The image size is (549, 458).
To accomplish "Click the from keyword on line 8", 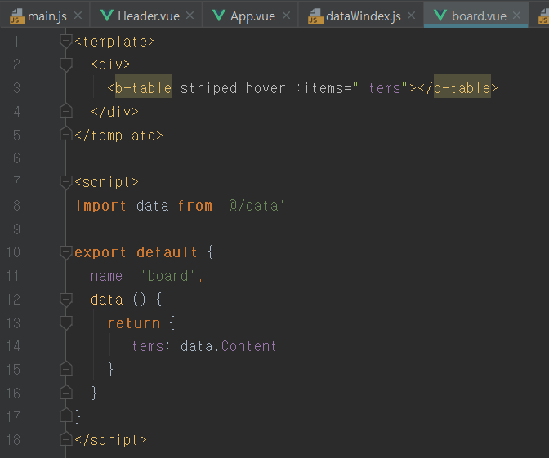I will 195,206.
